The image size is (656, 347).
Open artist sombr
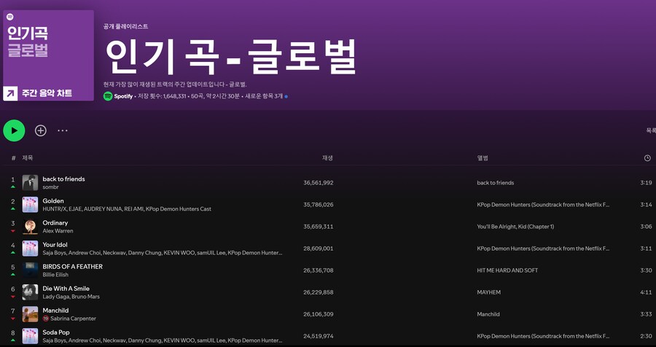[x=50, y=187]
